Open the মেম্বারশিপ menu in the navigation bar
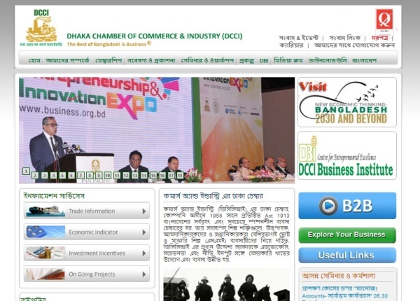 coord(108,61)
